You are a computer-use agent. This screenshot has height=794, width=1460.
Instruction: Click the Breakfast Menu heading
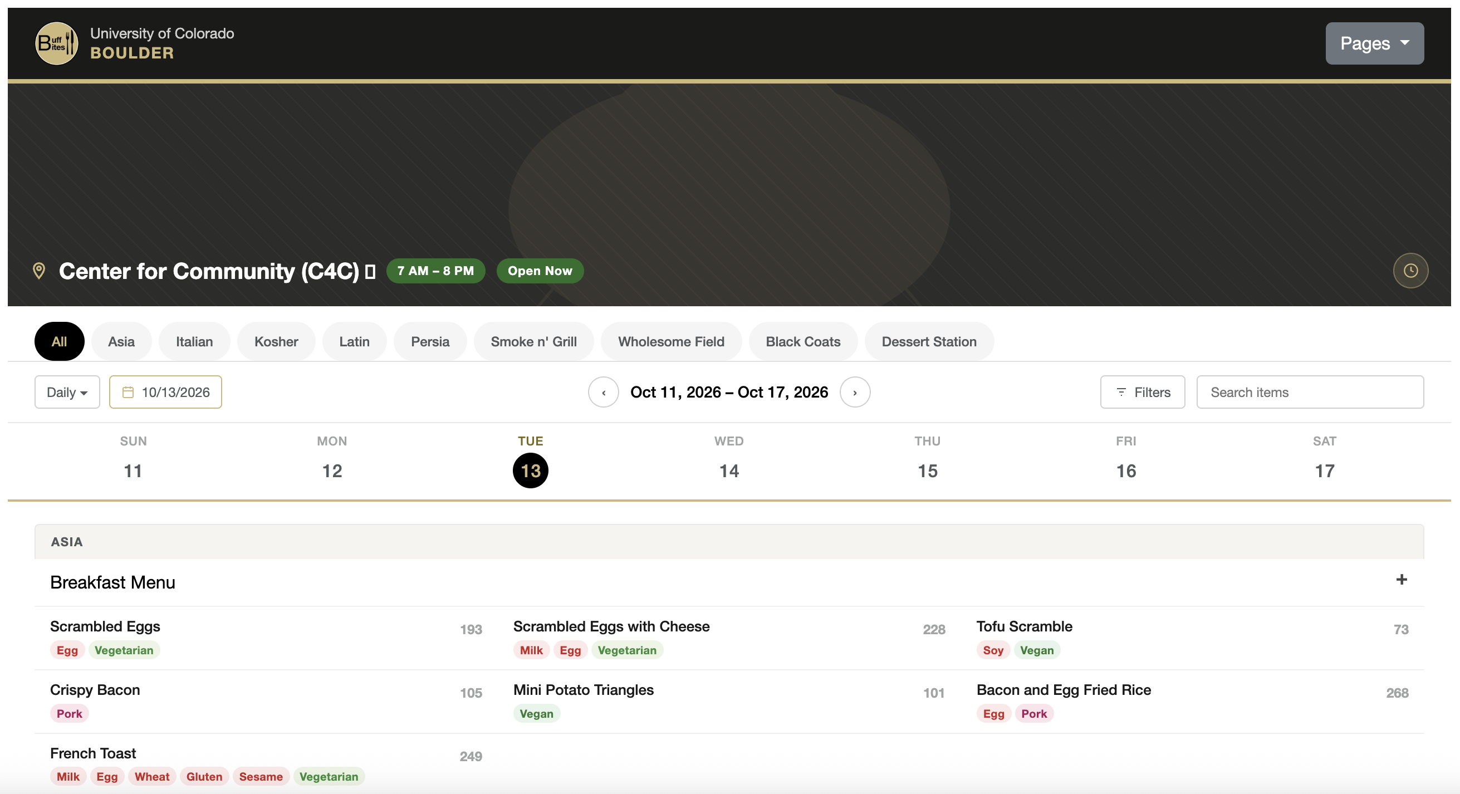click(113, 582)
